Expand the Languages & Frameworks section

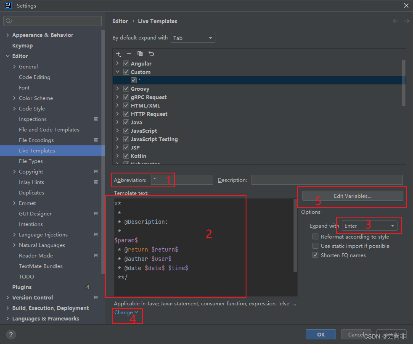click(8, 318)
